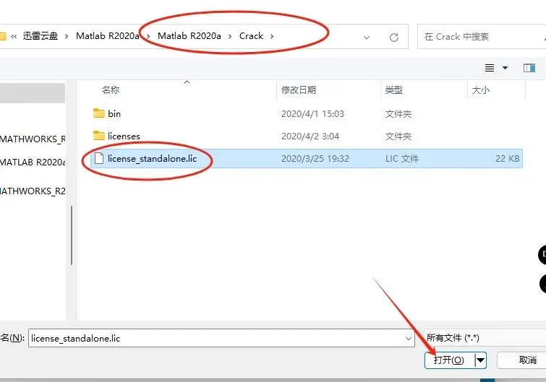
Task: Click the LIC 文件 type cell
Action: pyautogui.click(x=402, y=158)
